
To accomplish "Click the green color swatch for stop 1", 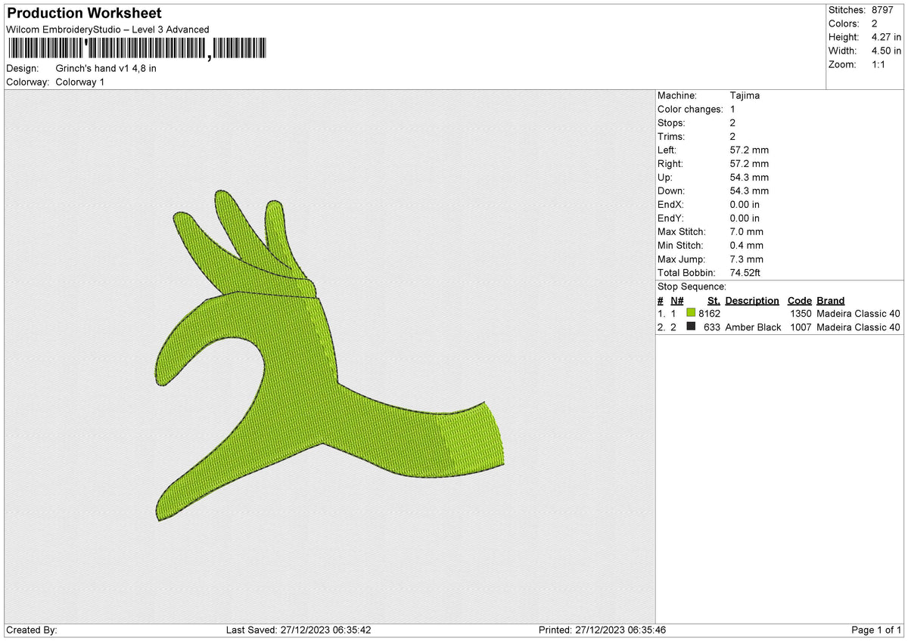I will [x=691, y=313].
